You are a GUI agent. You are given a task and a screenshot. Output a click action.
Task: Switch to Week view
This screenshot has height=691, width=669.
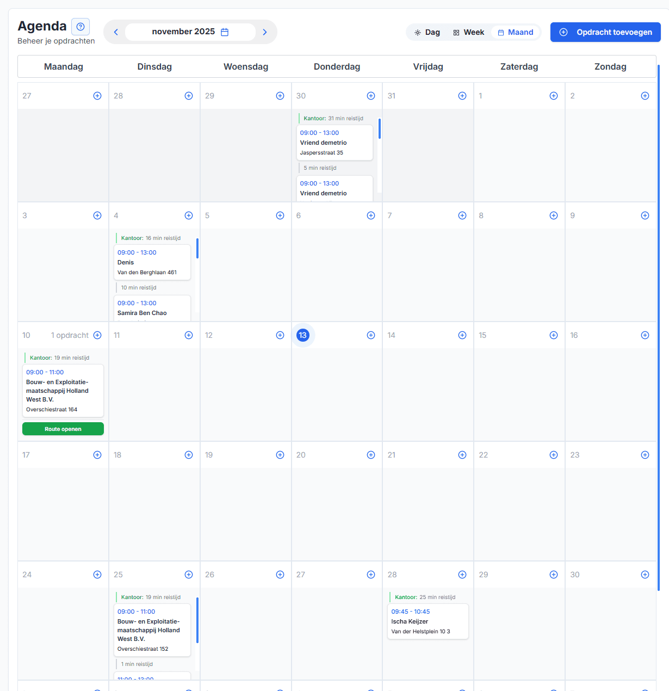[468, 32]
